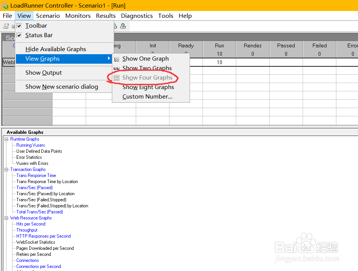Select HTTP Responses per Second graph
Screen dimensions: 358x271
(x=43, y=236)
